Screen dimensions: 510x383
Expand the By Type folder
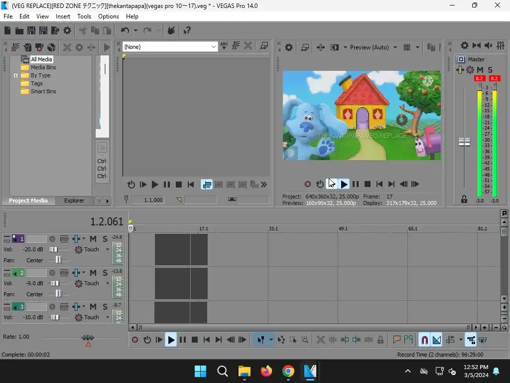coord(15,76)
